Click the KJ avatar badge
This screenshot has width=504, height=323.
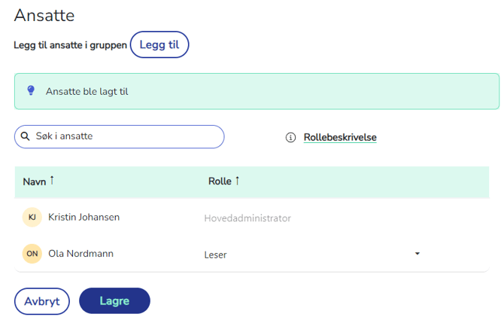click(x=32, y=217)
